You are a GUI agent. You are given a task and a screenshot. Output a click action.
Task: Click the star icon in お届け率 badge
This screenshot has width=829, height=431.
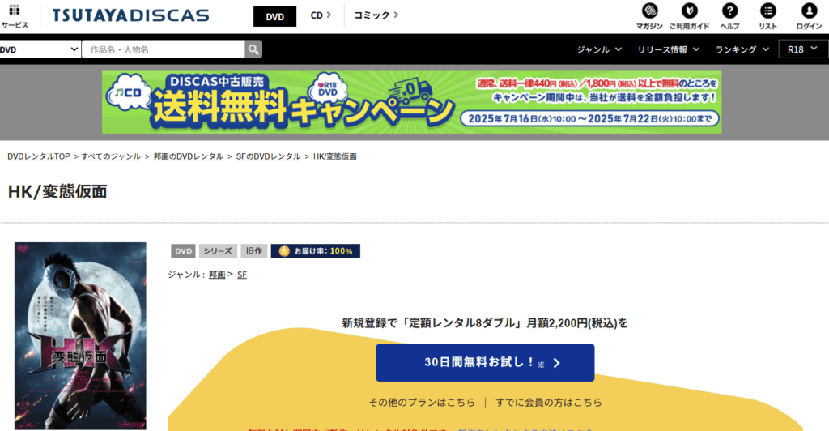point(284,251)
